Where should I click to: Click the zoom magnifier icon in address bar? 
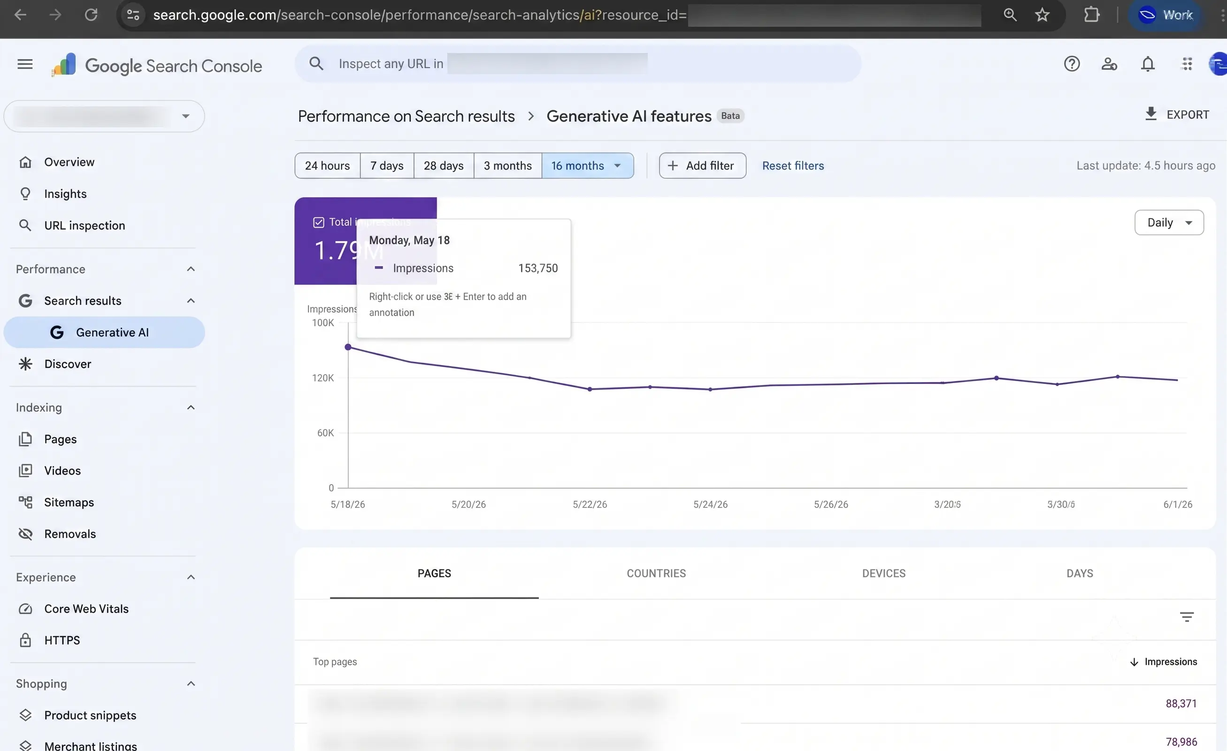click(1010, 15)
